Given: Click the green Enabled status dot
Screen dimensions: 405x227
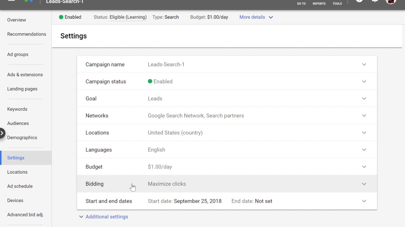Looking at the screenshot, I should coord(61,17).
